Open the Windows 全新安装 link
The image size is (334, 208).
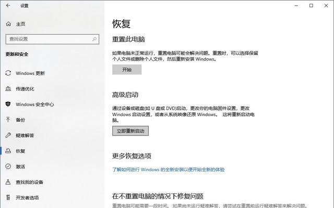tap(168, 170)
